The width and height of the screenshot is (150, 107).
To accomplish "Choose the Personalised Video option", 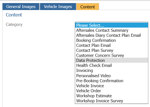I will [112, 76].
